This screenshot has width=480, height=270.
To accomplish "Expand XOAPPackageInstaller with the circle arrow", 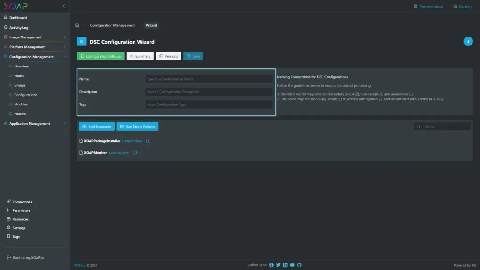I will coord(148,141).
